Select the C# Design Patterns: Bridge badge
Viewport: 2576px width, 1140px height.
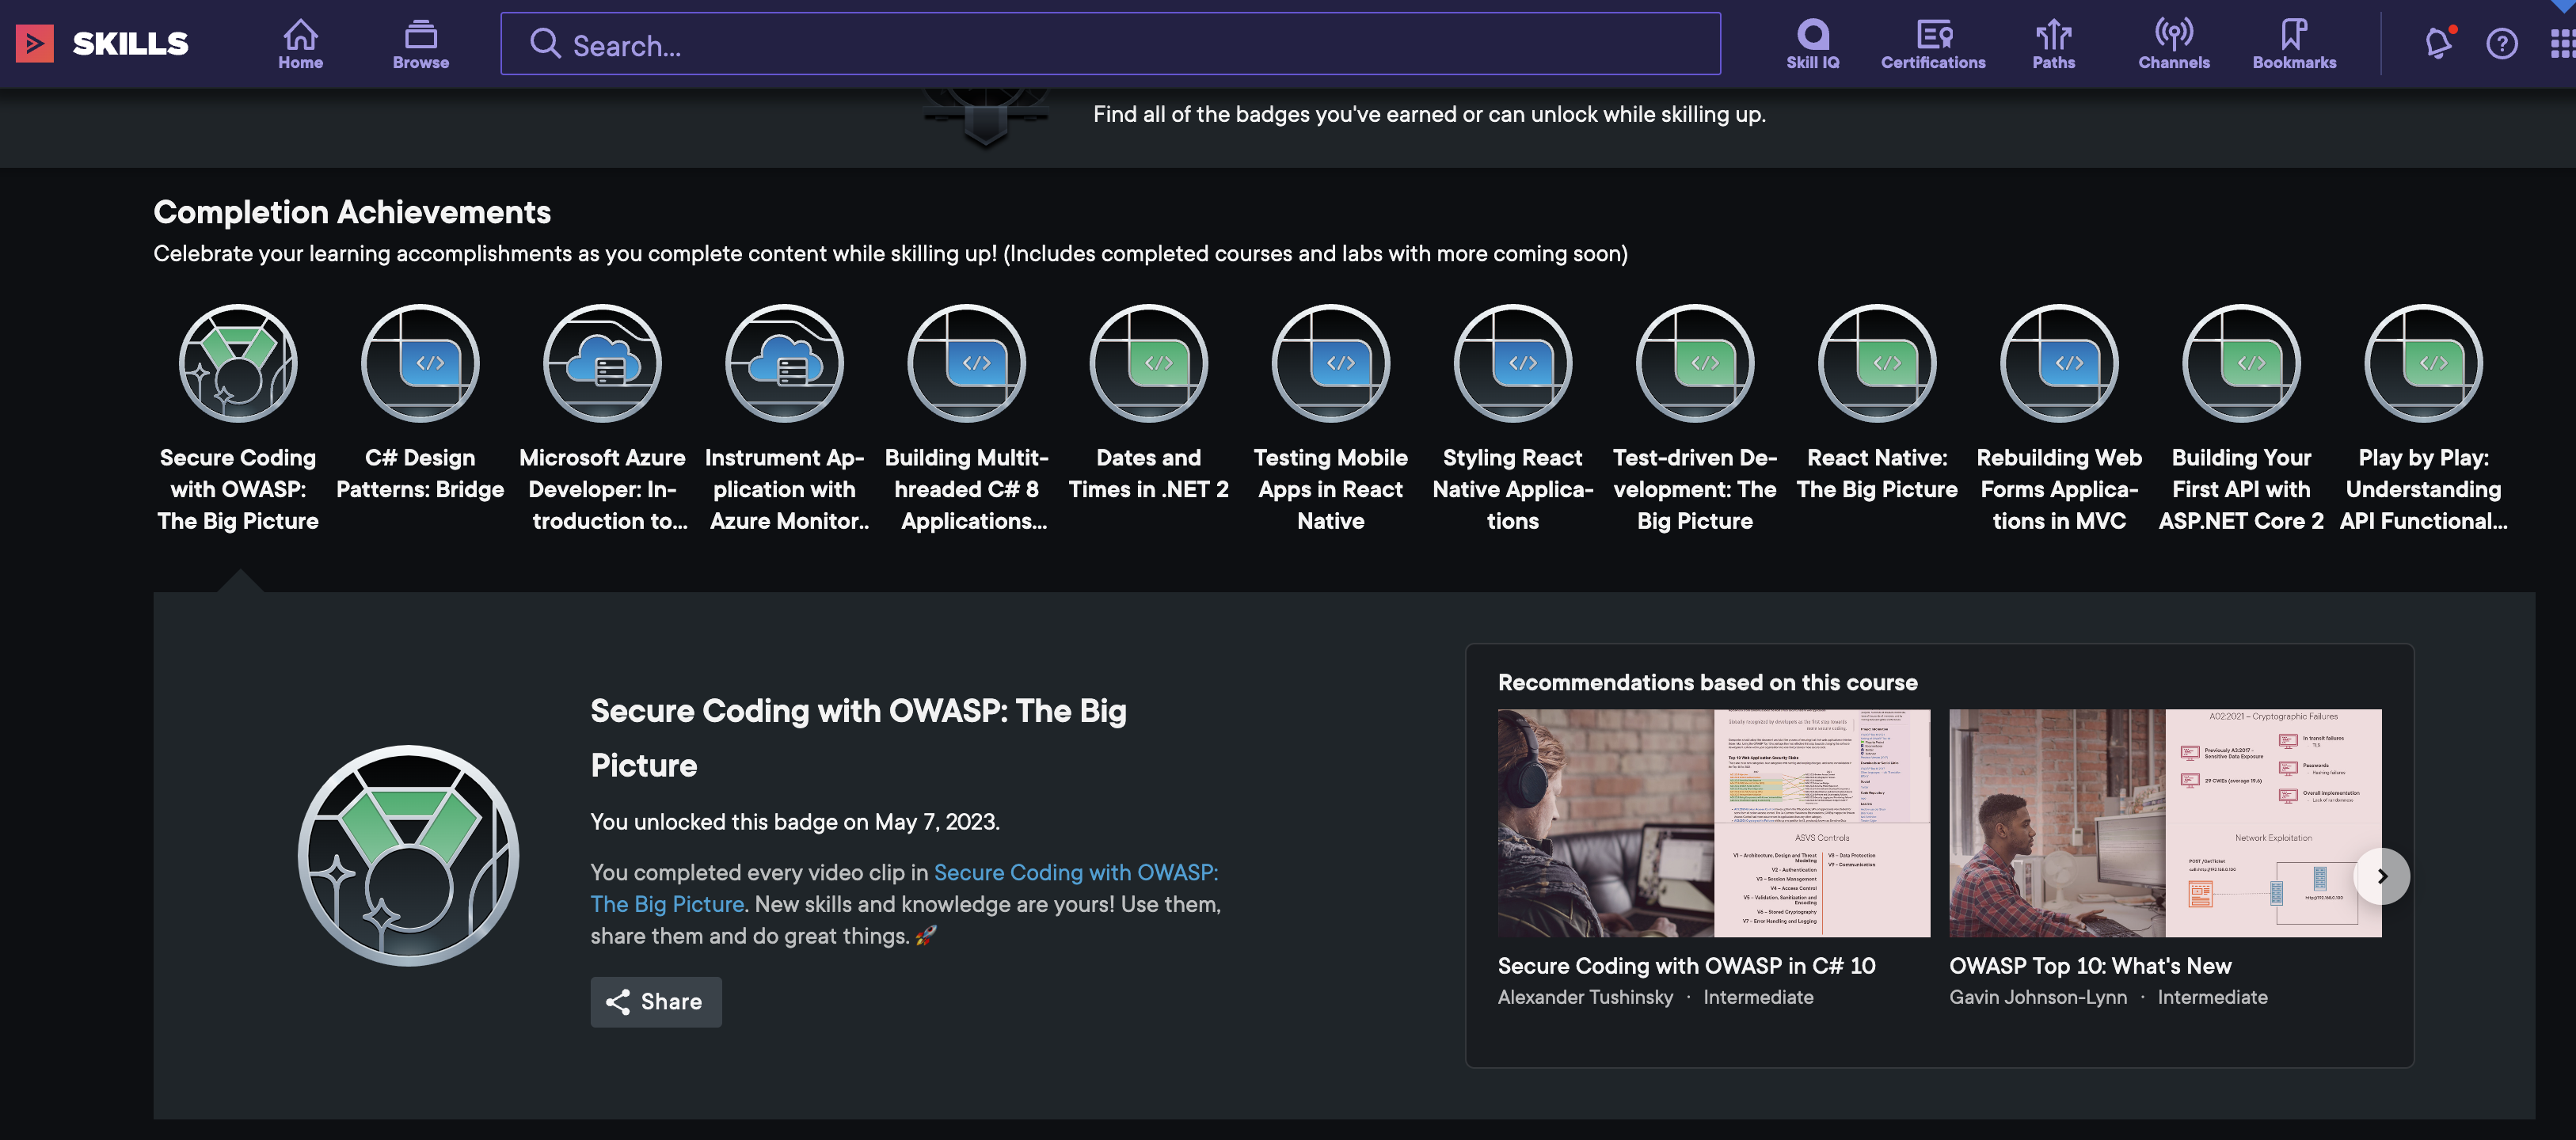click(x=420, y=364)
